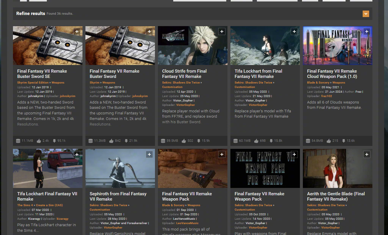This screenshot has width=388, height=235.
Task: Click file size icon showing 11.1MB
Action: pyautogui.click(x=18, y=141)
